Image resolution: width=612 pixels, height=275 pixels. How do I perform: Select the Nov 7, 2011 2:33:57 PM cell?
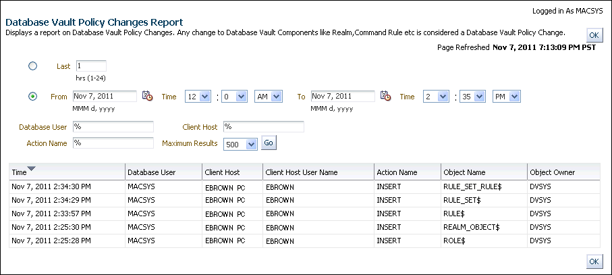point(67,214)
